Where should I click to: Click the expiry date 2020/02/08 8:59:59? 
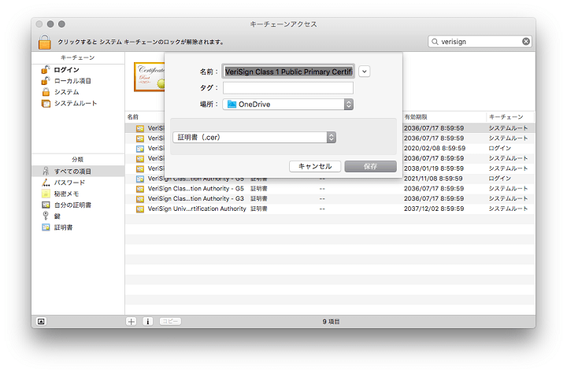coord(434,148)
